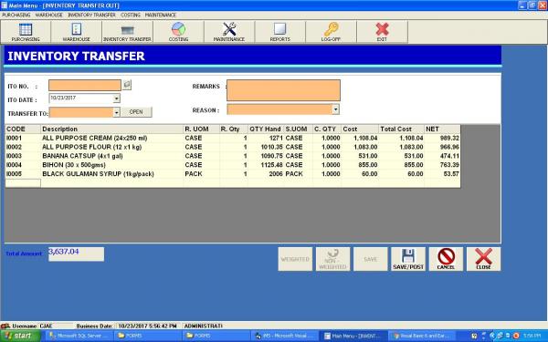Click the ITO No. input field

point(85,85)
